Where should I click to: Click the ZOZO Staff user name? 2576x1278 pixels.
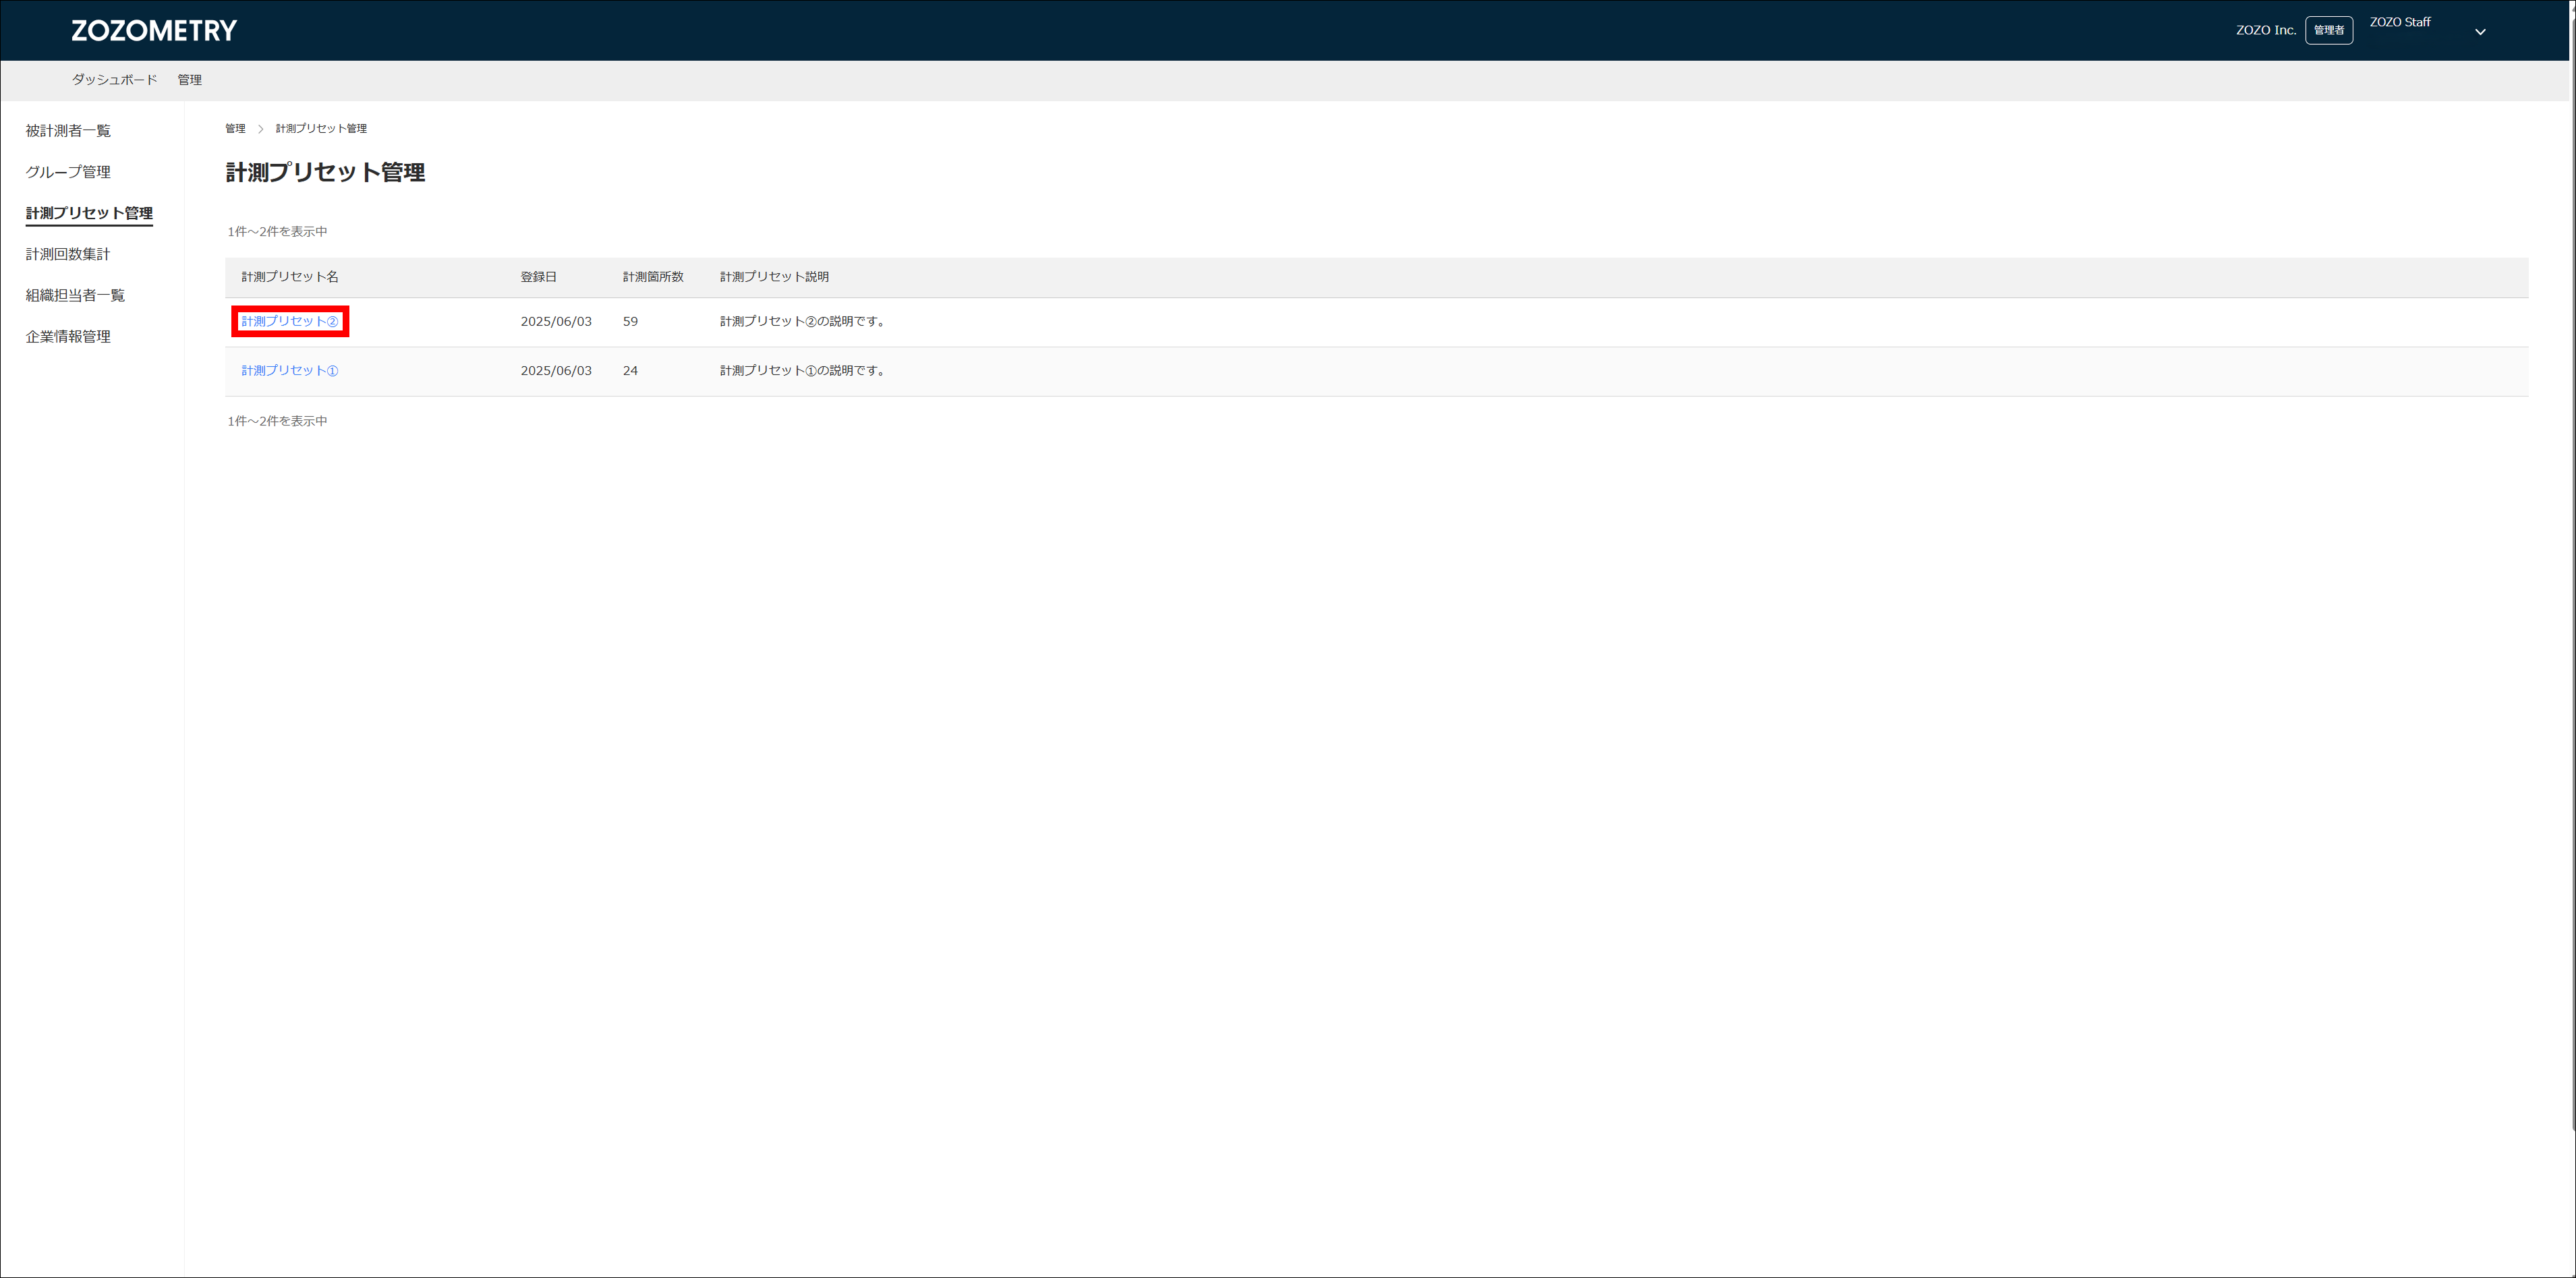click(x=2399, y=22)
